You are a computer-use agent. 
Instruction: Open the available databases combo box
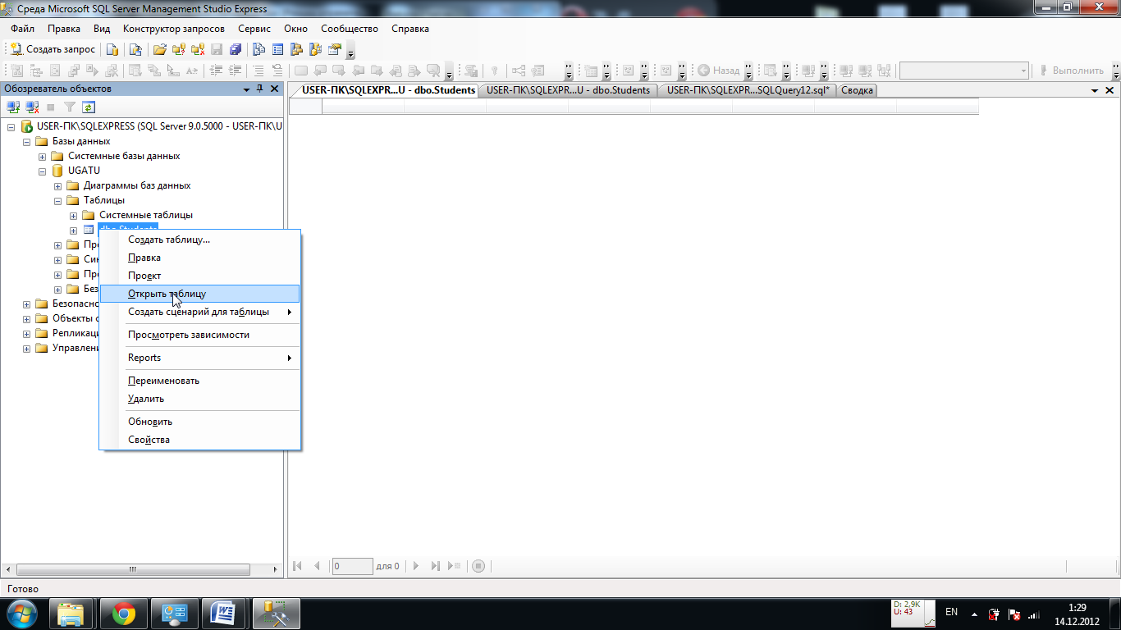964,71
